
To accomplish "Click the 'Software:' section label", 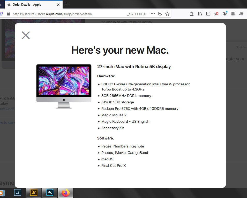I will pos(105,138).
